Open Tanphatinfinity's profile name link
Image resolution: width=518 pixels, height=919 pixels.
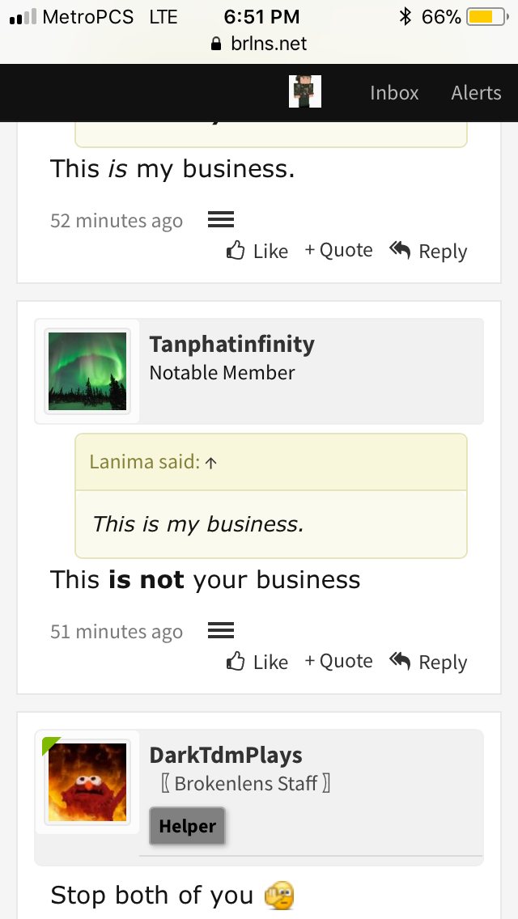point(231,344)
